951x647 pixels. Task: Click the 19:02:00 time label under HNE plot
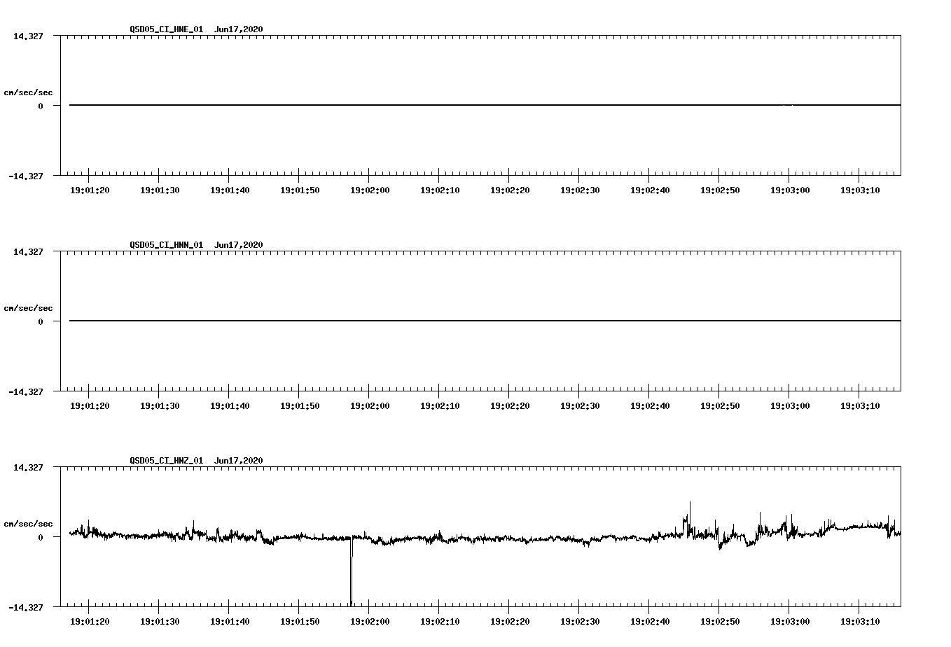coord(370,190)
